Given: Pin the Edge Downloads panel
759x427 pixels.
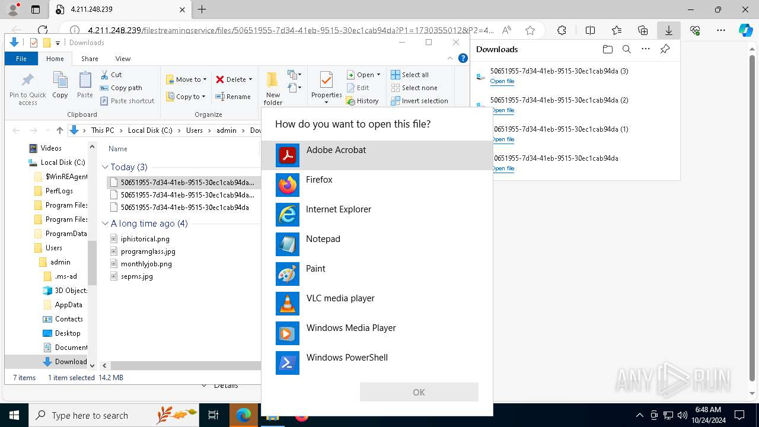Looking at the screenshot, I should pos(665,49).
